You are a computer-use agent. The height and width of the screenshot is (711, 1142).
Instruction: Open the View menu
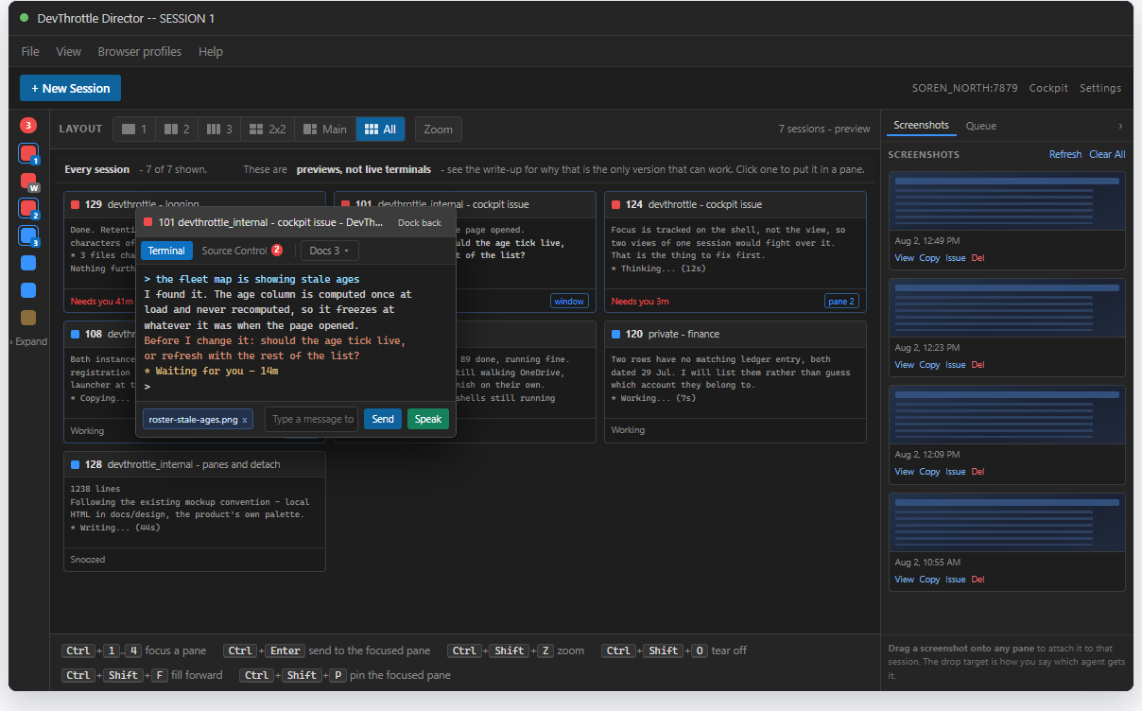pyautogui.click(x=68, y=51)
